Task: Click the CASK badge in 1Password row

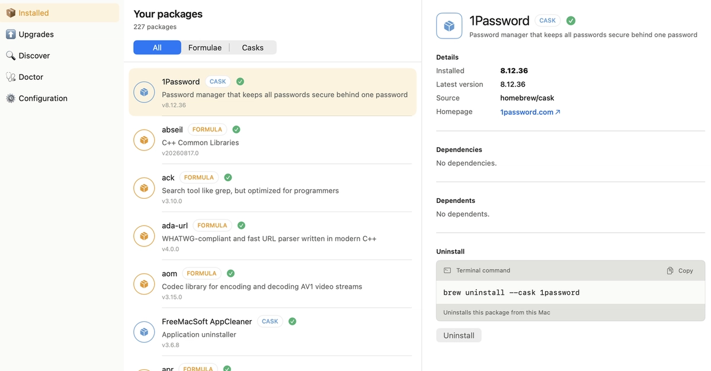Action: (218, 82)
